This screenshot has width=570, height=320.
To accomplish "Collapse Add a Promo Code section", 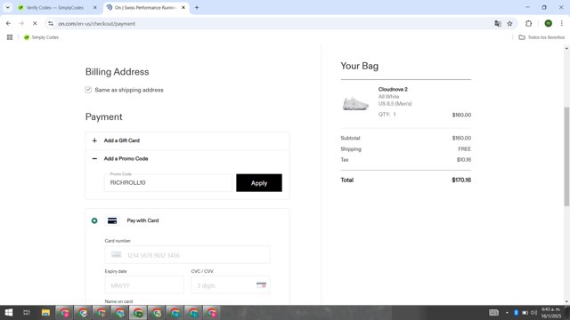I will point(187,159).
